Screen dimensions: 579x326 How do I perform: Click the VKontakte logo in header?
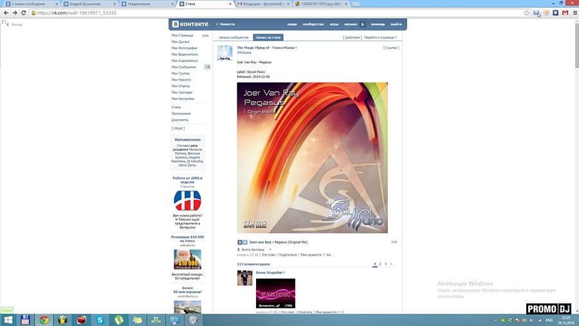point(188,24)
